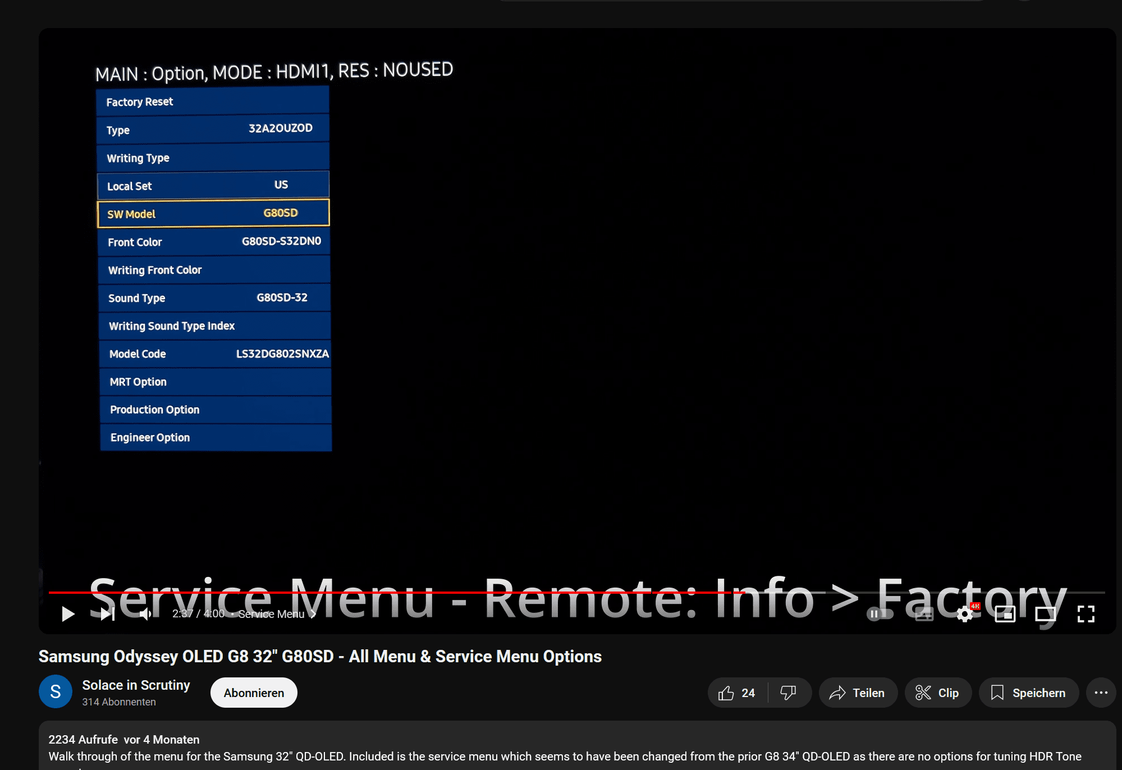Click the 2:37 / 4:00 time display
1122x770 pixels.
coord(198,614)
